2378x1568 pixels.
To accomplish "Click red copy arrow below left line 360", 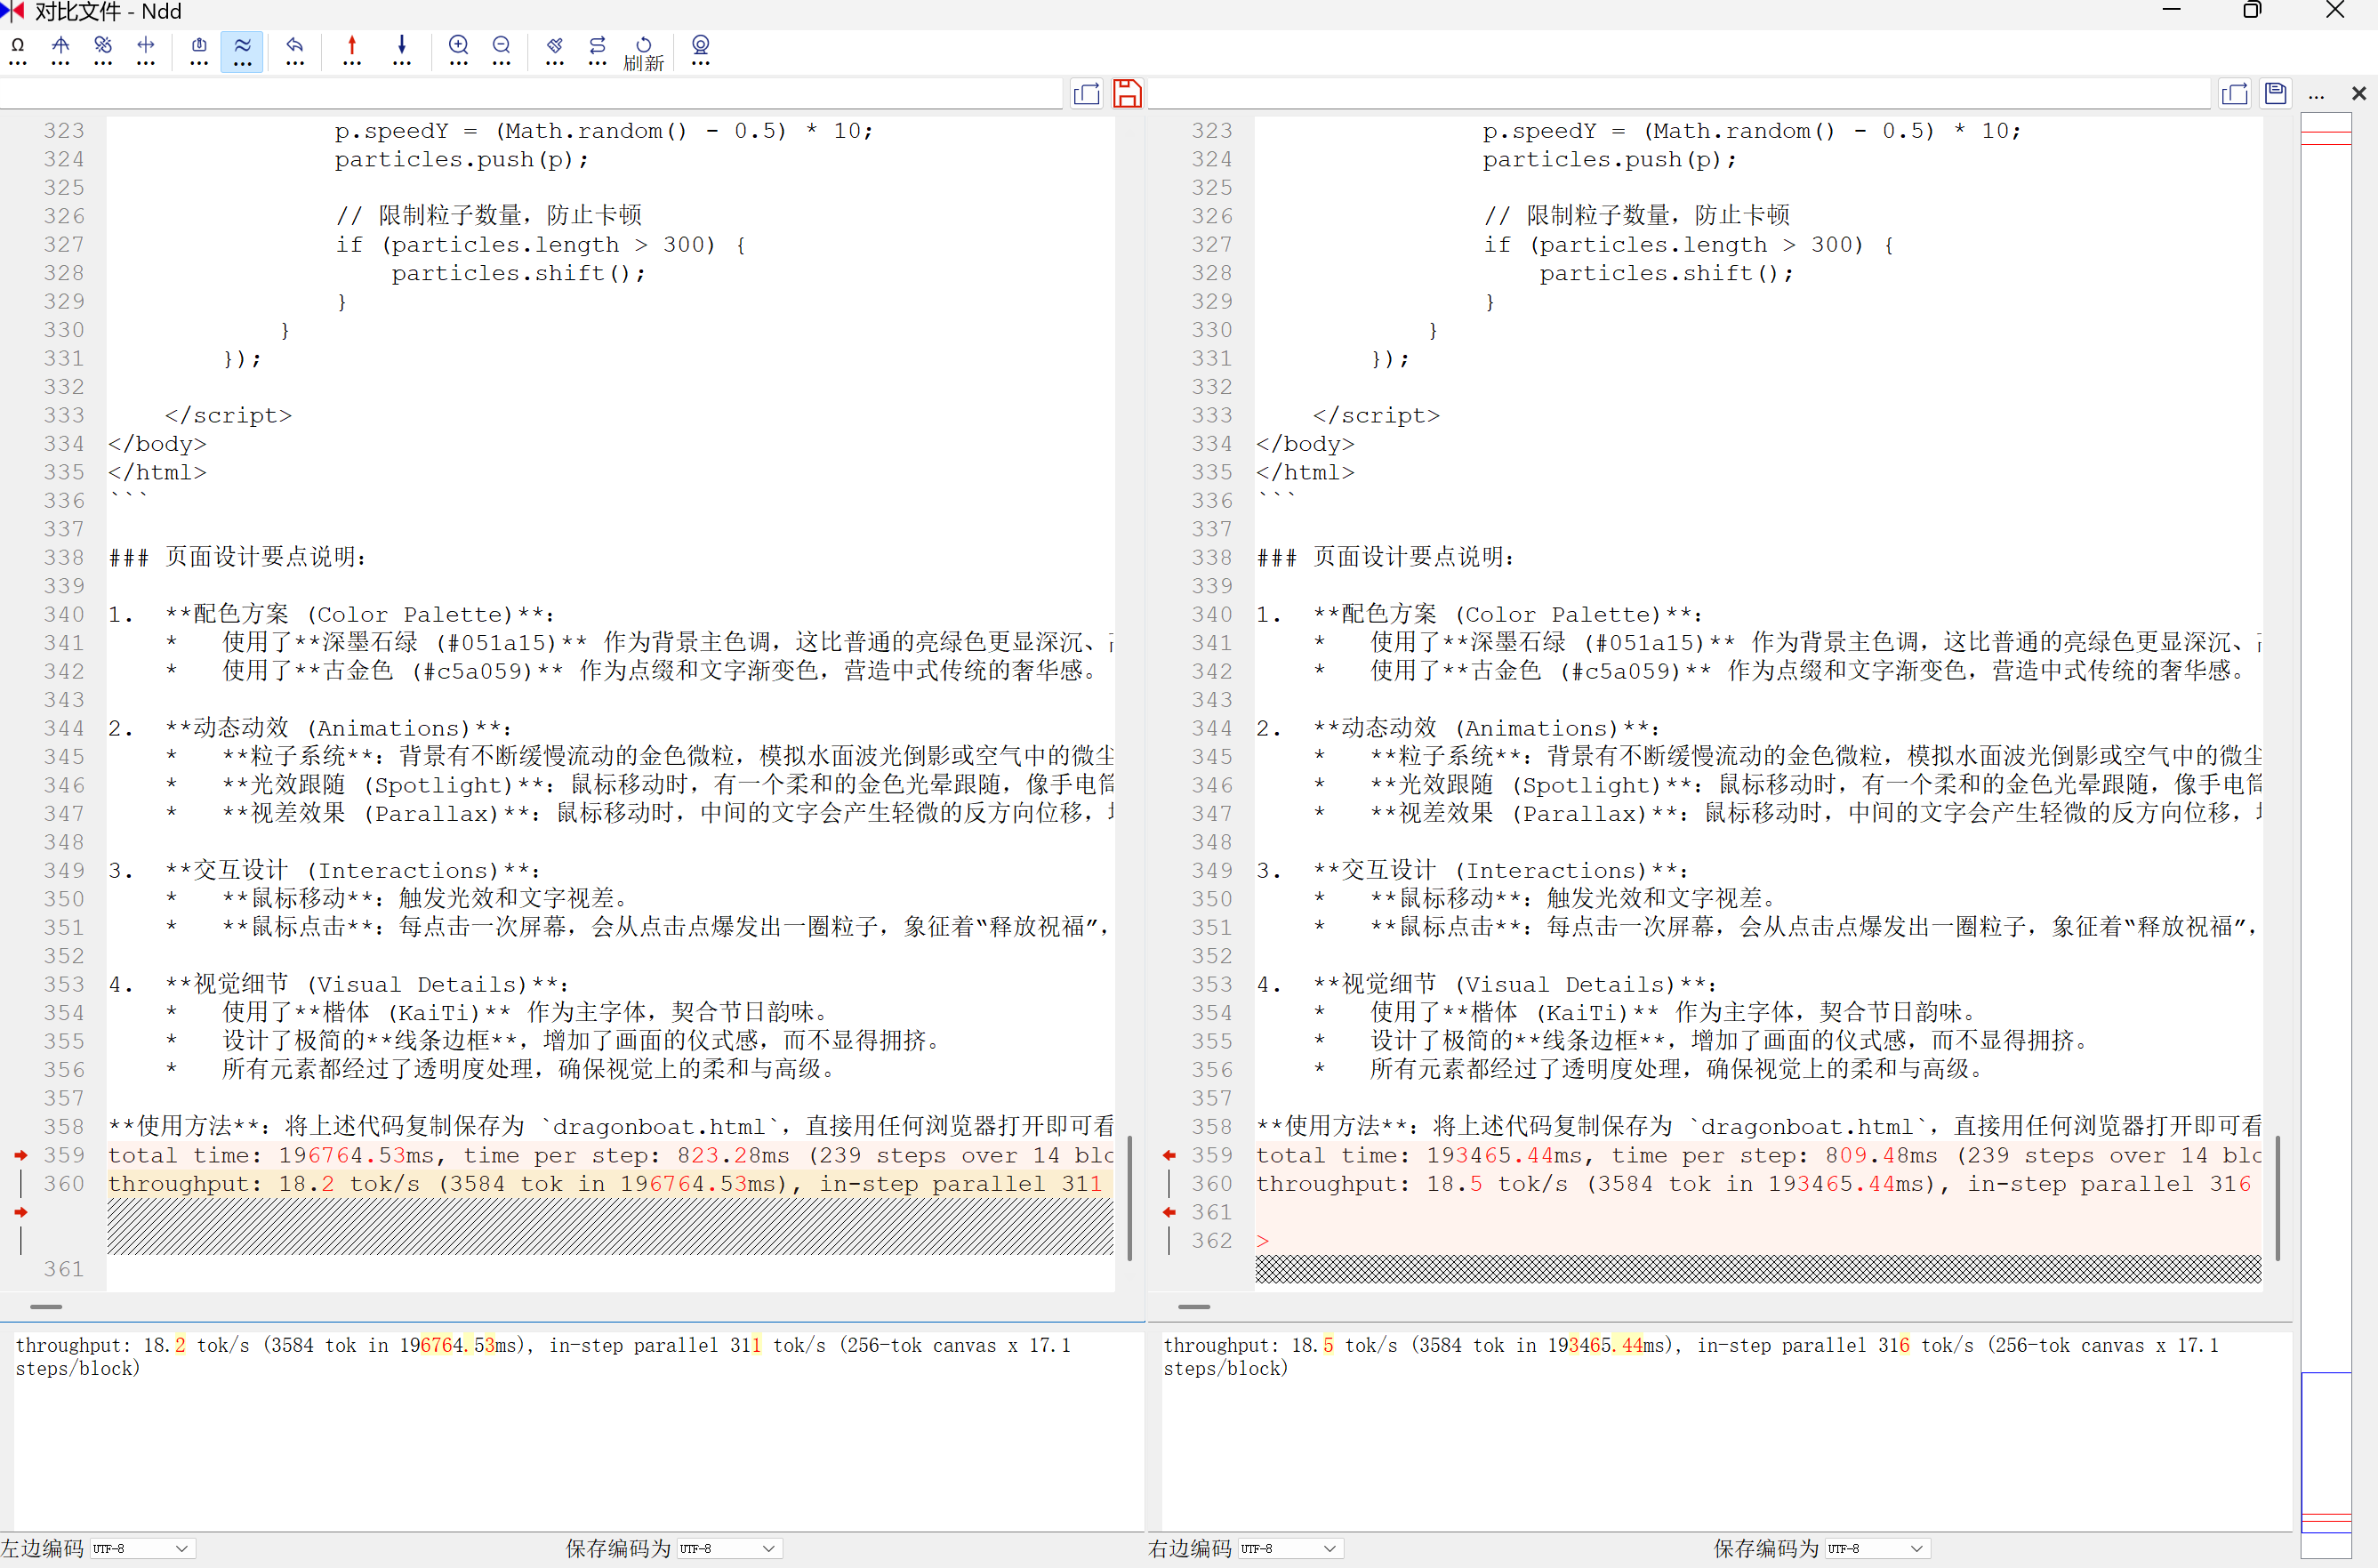I will [21, 1213].
